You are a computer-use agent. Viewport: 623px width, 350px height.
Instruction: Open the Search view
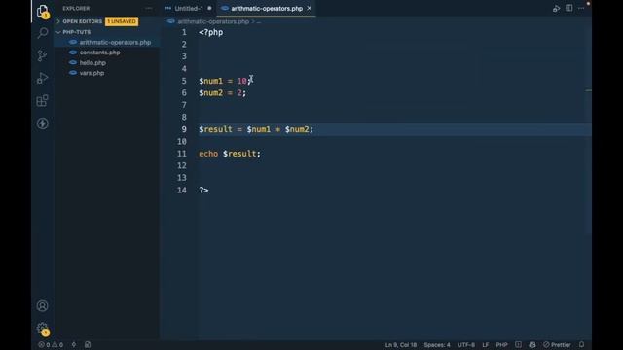point(42,33)
